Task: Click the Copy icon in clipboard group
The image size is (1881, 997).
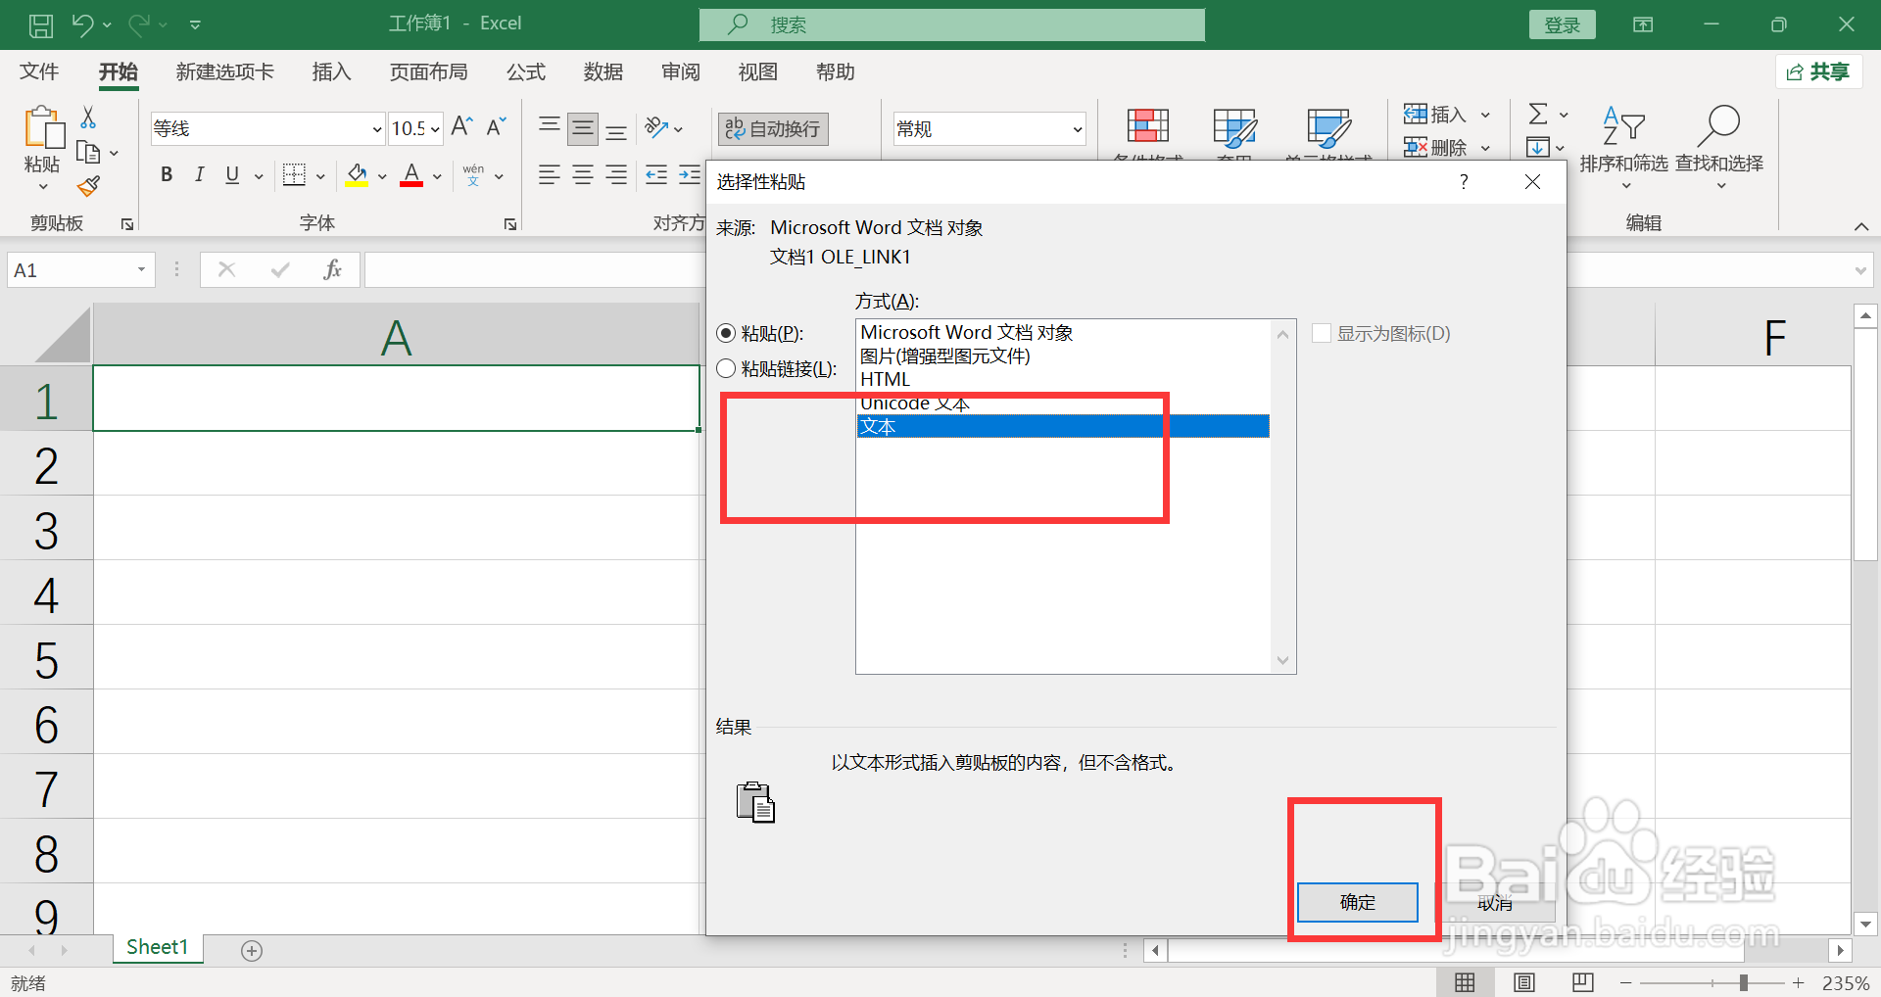Action: (88, 153)
